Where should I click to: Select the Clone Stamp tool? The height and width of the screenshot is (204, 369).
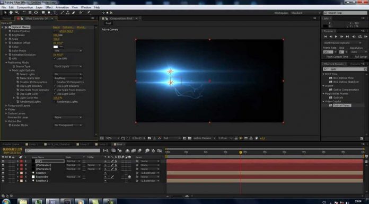click(68, 13)
